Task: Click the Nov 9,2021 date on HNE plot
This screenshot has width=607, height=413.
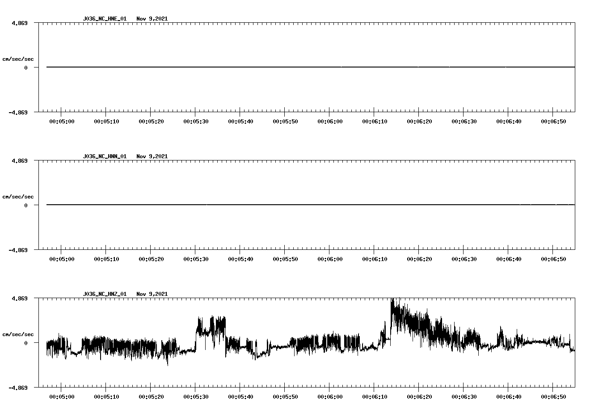Action: click(152, 19)
